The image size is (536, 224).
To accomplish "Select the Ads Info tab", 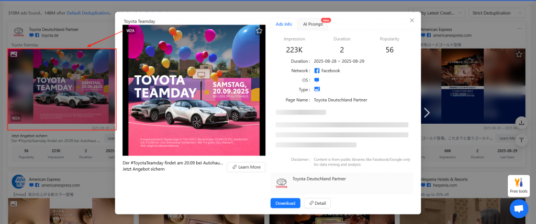I will [x=284, y=24].
